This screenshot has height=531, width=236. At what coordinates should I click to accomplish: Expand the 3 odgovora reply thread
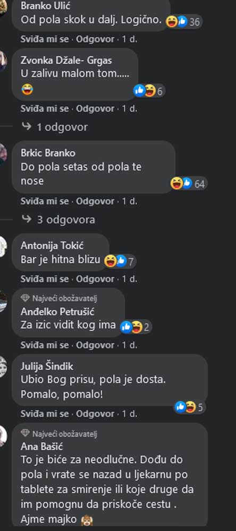tap(58, 220)
